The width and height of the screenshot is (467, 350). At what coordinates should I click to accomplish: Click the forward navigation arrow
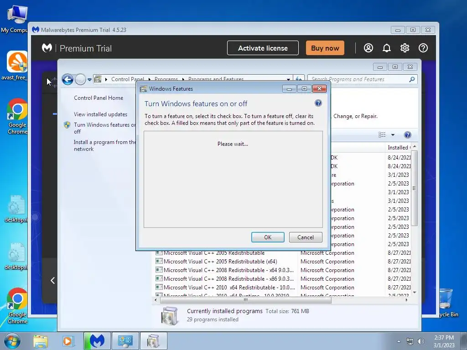80,79
